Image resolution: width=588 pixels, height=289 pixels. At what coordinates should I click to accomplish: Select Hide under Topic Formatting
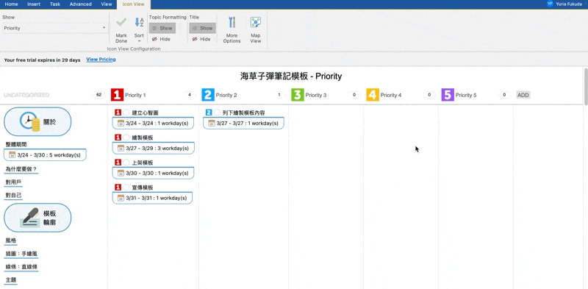(x=161, y=39)
